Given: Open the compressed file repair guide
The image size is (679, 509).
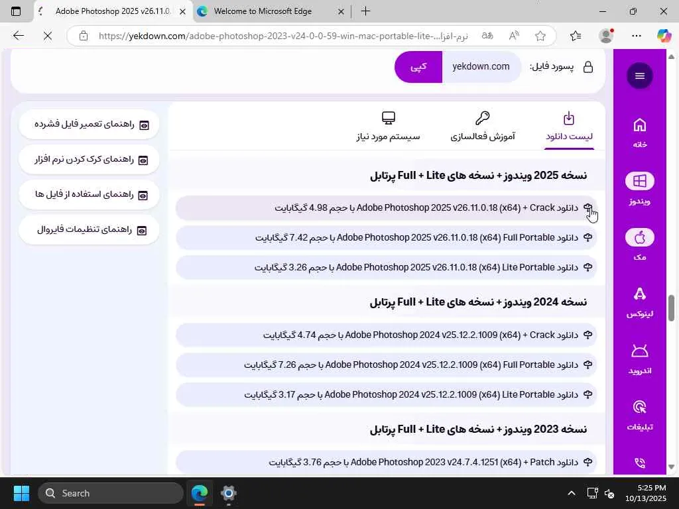Looking at the screenshot, I should click(x=90, y=125).
